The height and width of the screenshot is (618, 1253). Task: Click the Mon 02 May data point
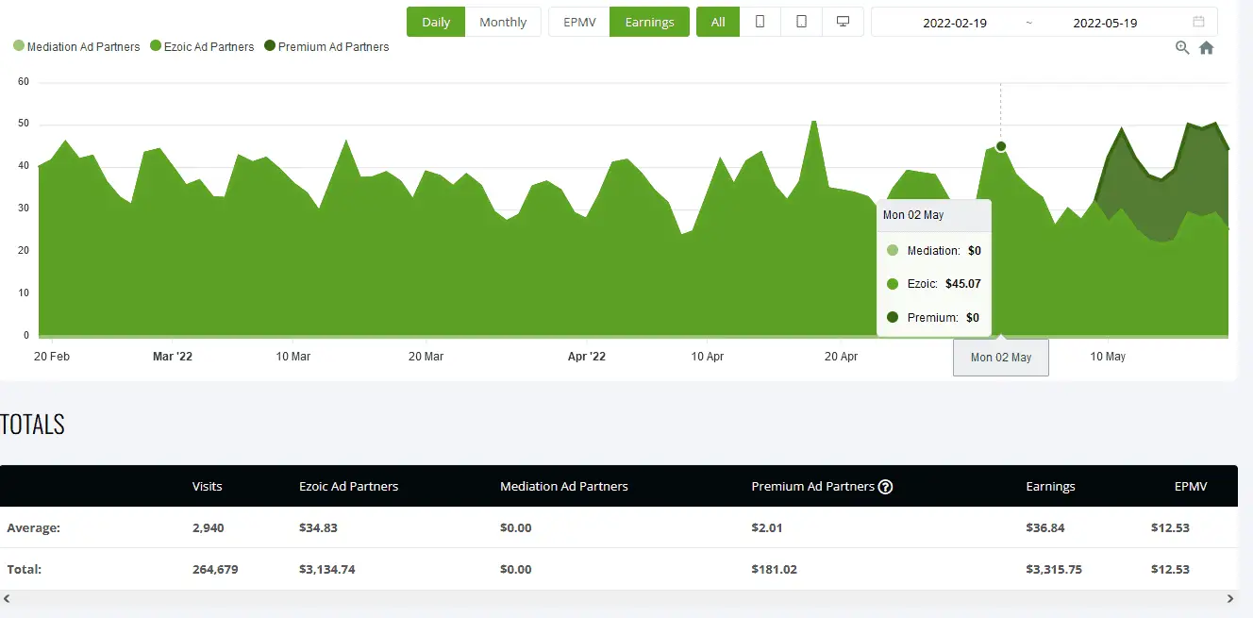click(x=1001, y=146)
